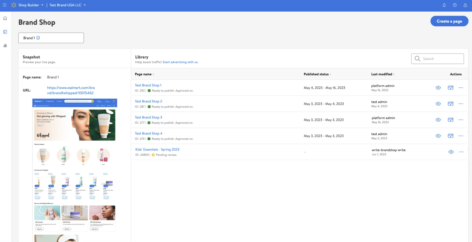Preview Kids' Essentials page with eye icon

[x=451, y=152]
